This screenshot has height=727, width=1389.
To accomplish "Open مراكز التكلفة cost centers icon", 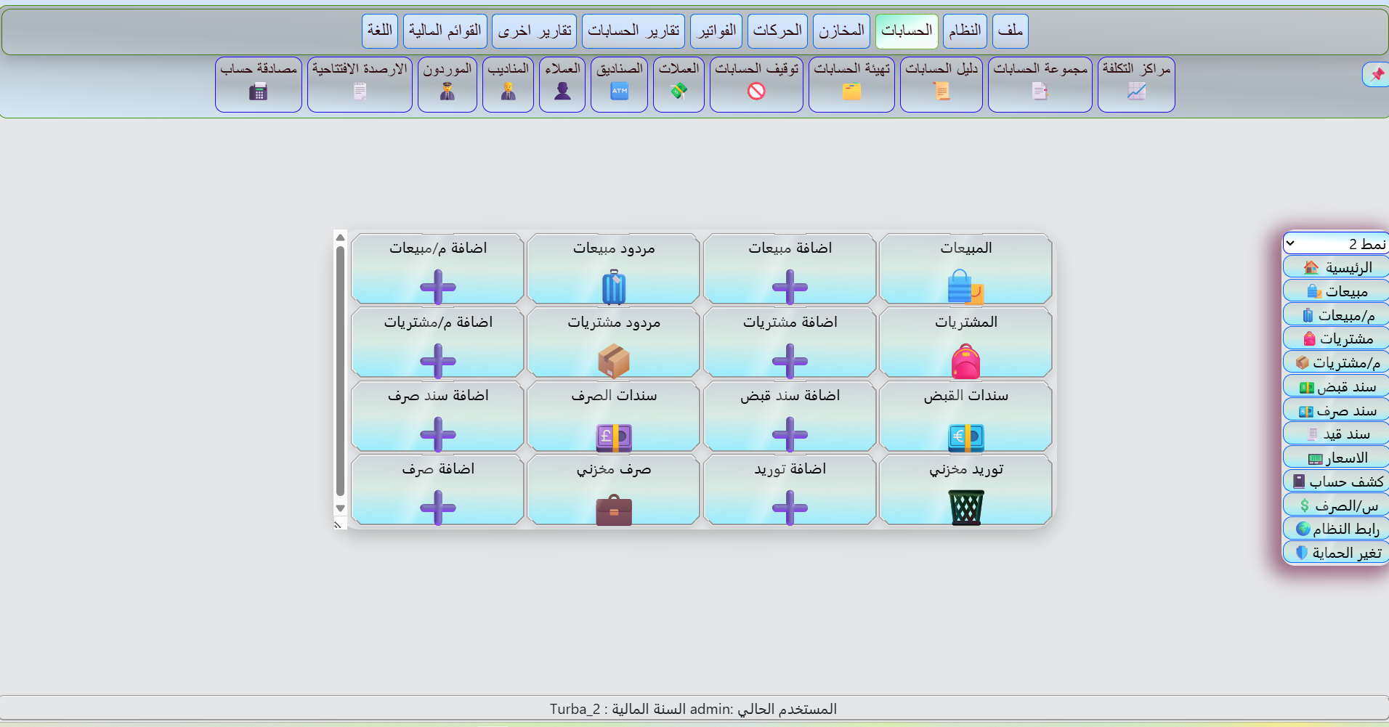I will (x=1136, y=85).
